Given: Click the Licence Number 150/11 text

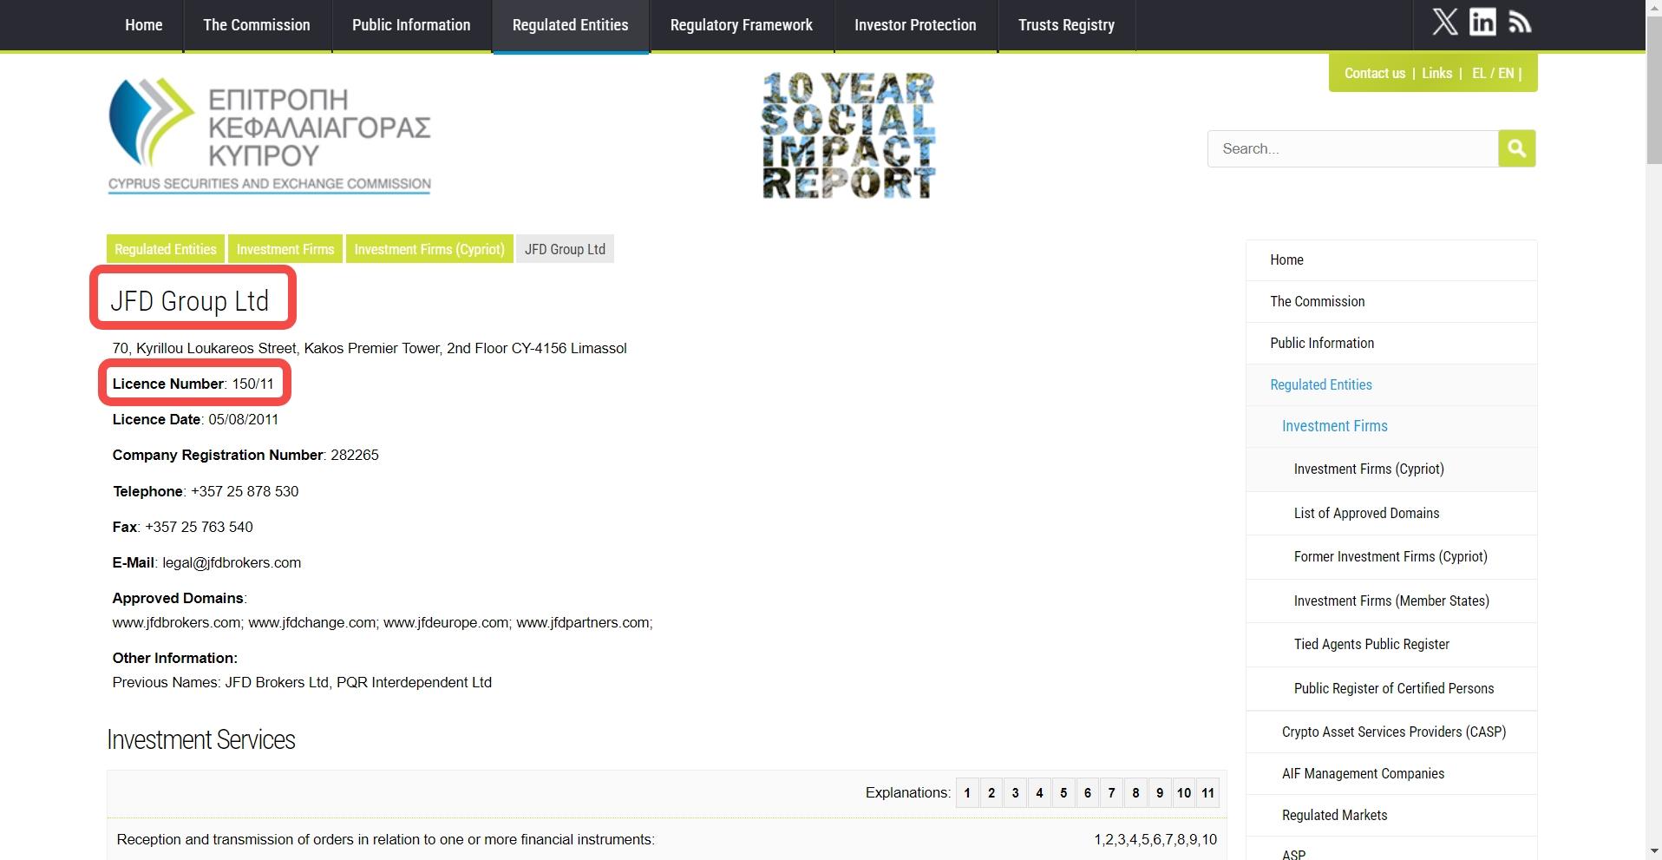Looking at the screenshot, I should pyautogui.click(x=193, y=384).
